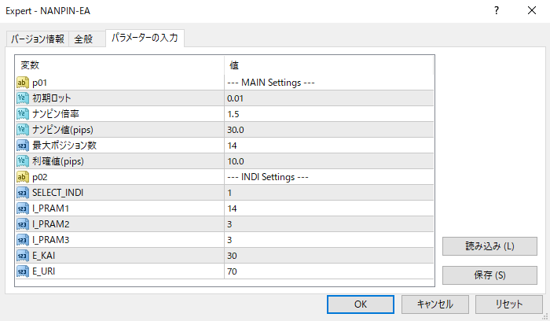
Task: Select the パラメーターの入力 tab
Action: 145,38
